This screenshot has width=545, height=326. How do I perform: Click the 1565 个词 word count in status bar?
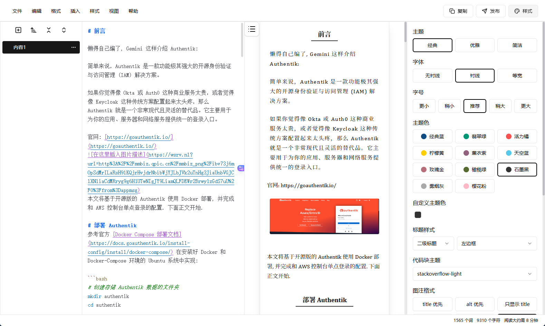(x=463, y=320)
